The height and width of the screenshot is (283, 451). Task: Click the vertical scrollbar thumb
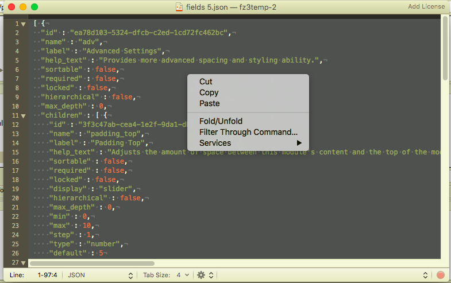pyautogui.click(x=445, y=48)
